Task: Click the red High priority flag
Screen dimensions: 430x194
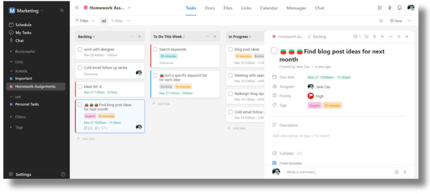Action: click(x=311, y=96)
